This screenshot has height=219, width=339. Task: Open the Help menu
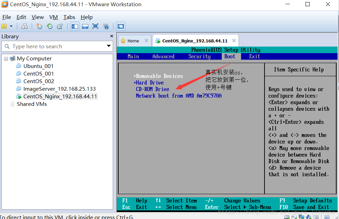(x=87, y=17)
